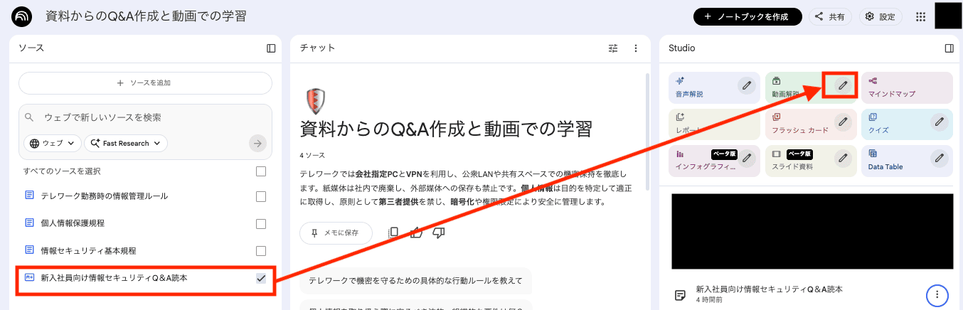The image size is (963, 310).
Task: Click the chat panel vertical scrollbar
Action: [x=647, y=132]
